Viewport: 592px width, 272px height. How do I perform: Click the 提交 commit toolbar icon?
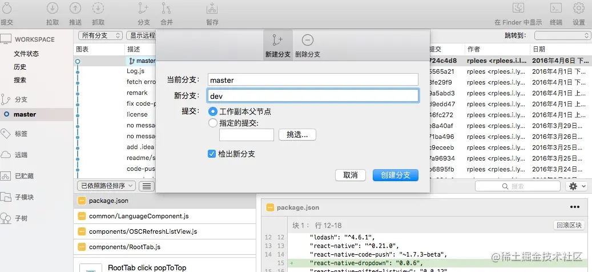coord(6,9)
